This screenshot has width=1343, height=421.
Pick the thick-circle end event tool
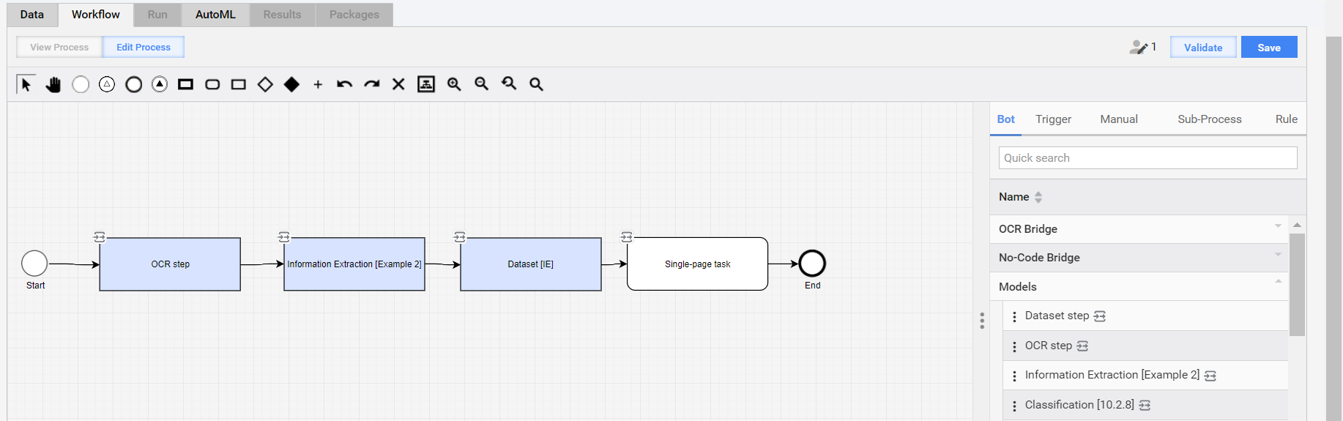tap(133, 84)
